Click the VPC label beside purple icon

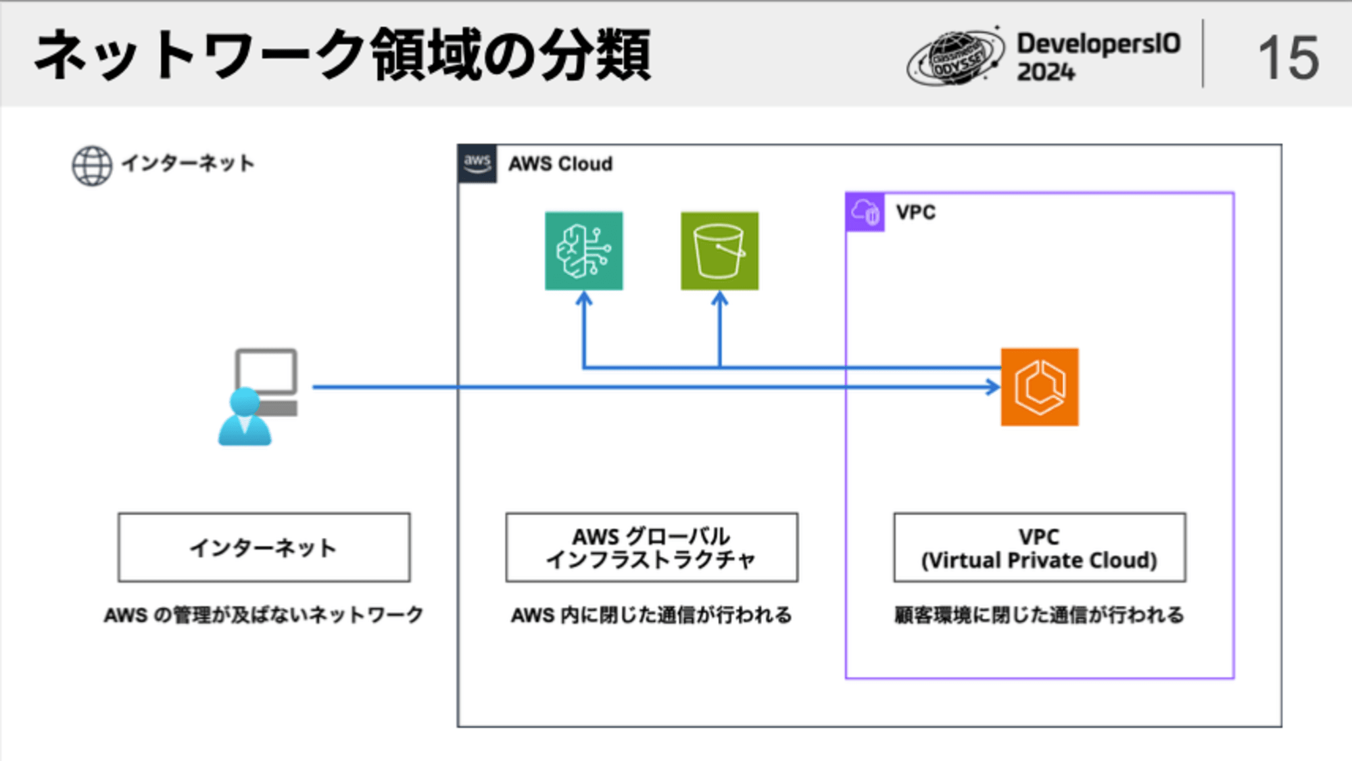coord(916,212)
